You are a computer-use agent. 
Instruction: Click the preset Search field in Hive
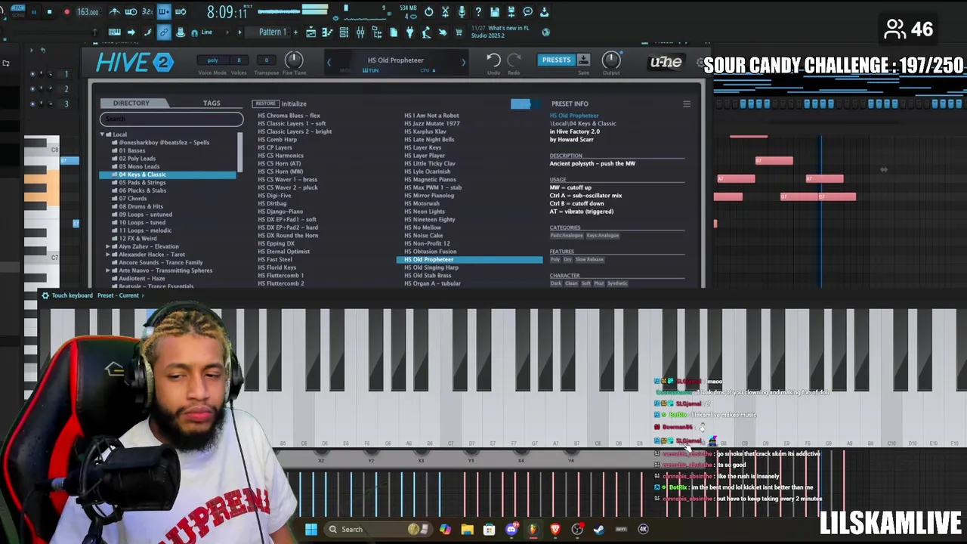[171, 119]
